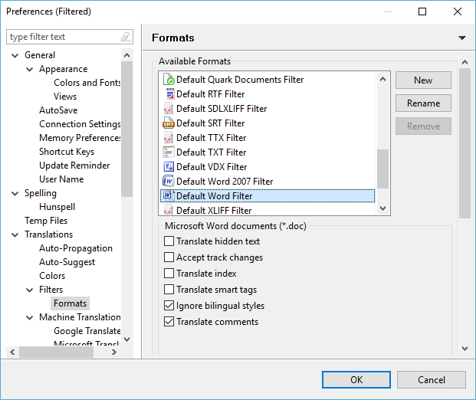Click tree vertical scroll down arrow
476x400 pixels.
(127, 339)
